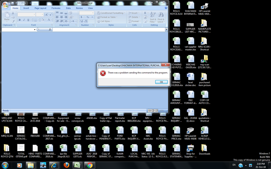Open the font size dropdown
Image resolution: width=271 pixels, height=169 pixels.
[42, 14]
